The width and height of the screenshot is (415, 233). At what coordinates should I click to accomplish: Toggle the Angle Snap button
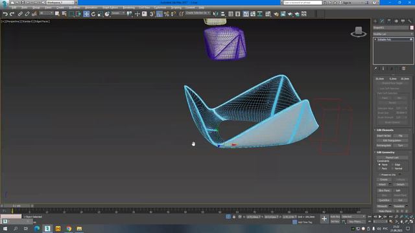[160, 14]
